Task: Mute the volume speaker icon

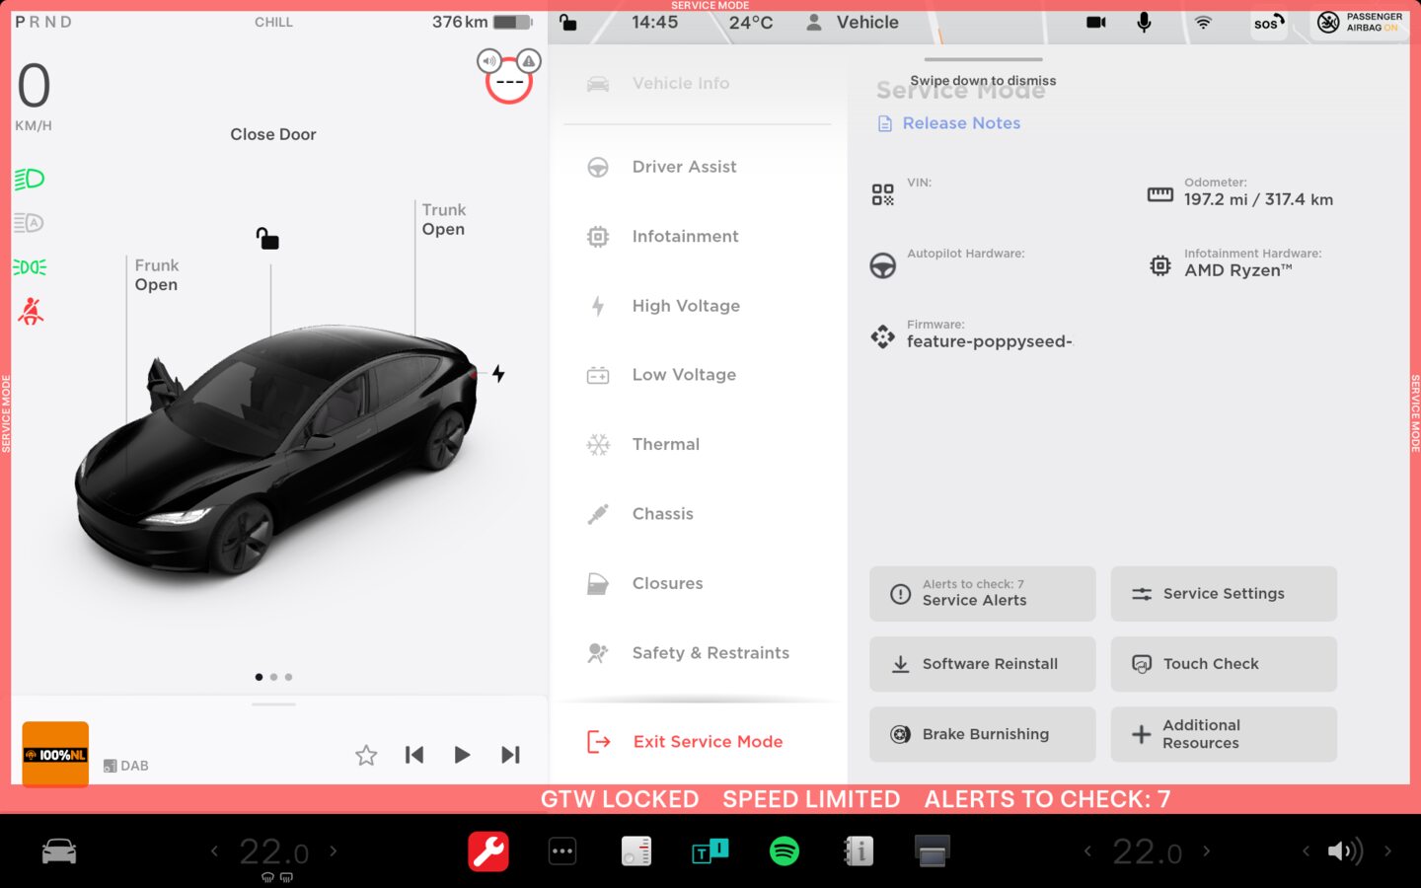Action: click(x=1344, y=851)
